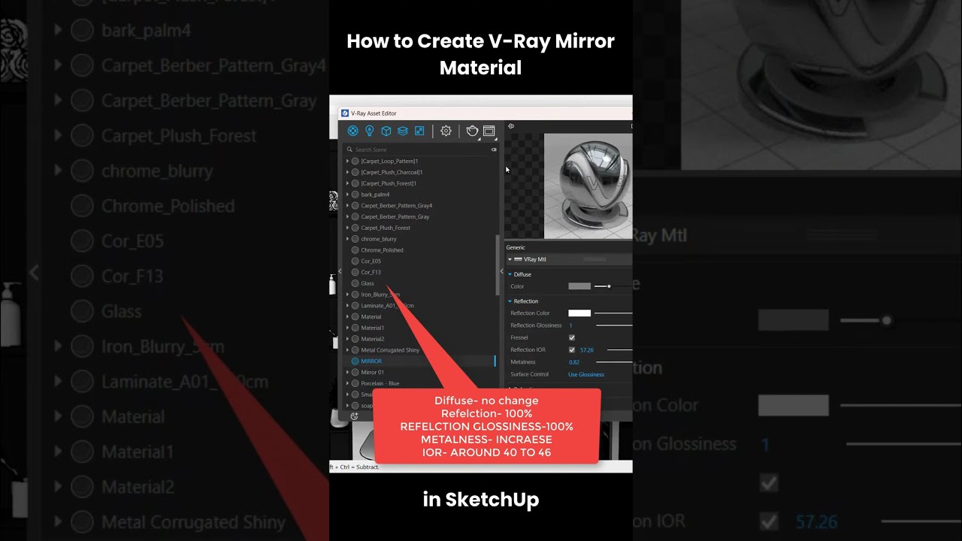Click the Metalness slider

614,362
